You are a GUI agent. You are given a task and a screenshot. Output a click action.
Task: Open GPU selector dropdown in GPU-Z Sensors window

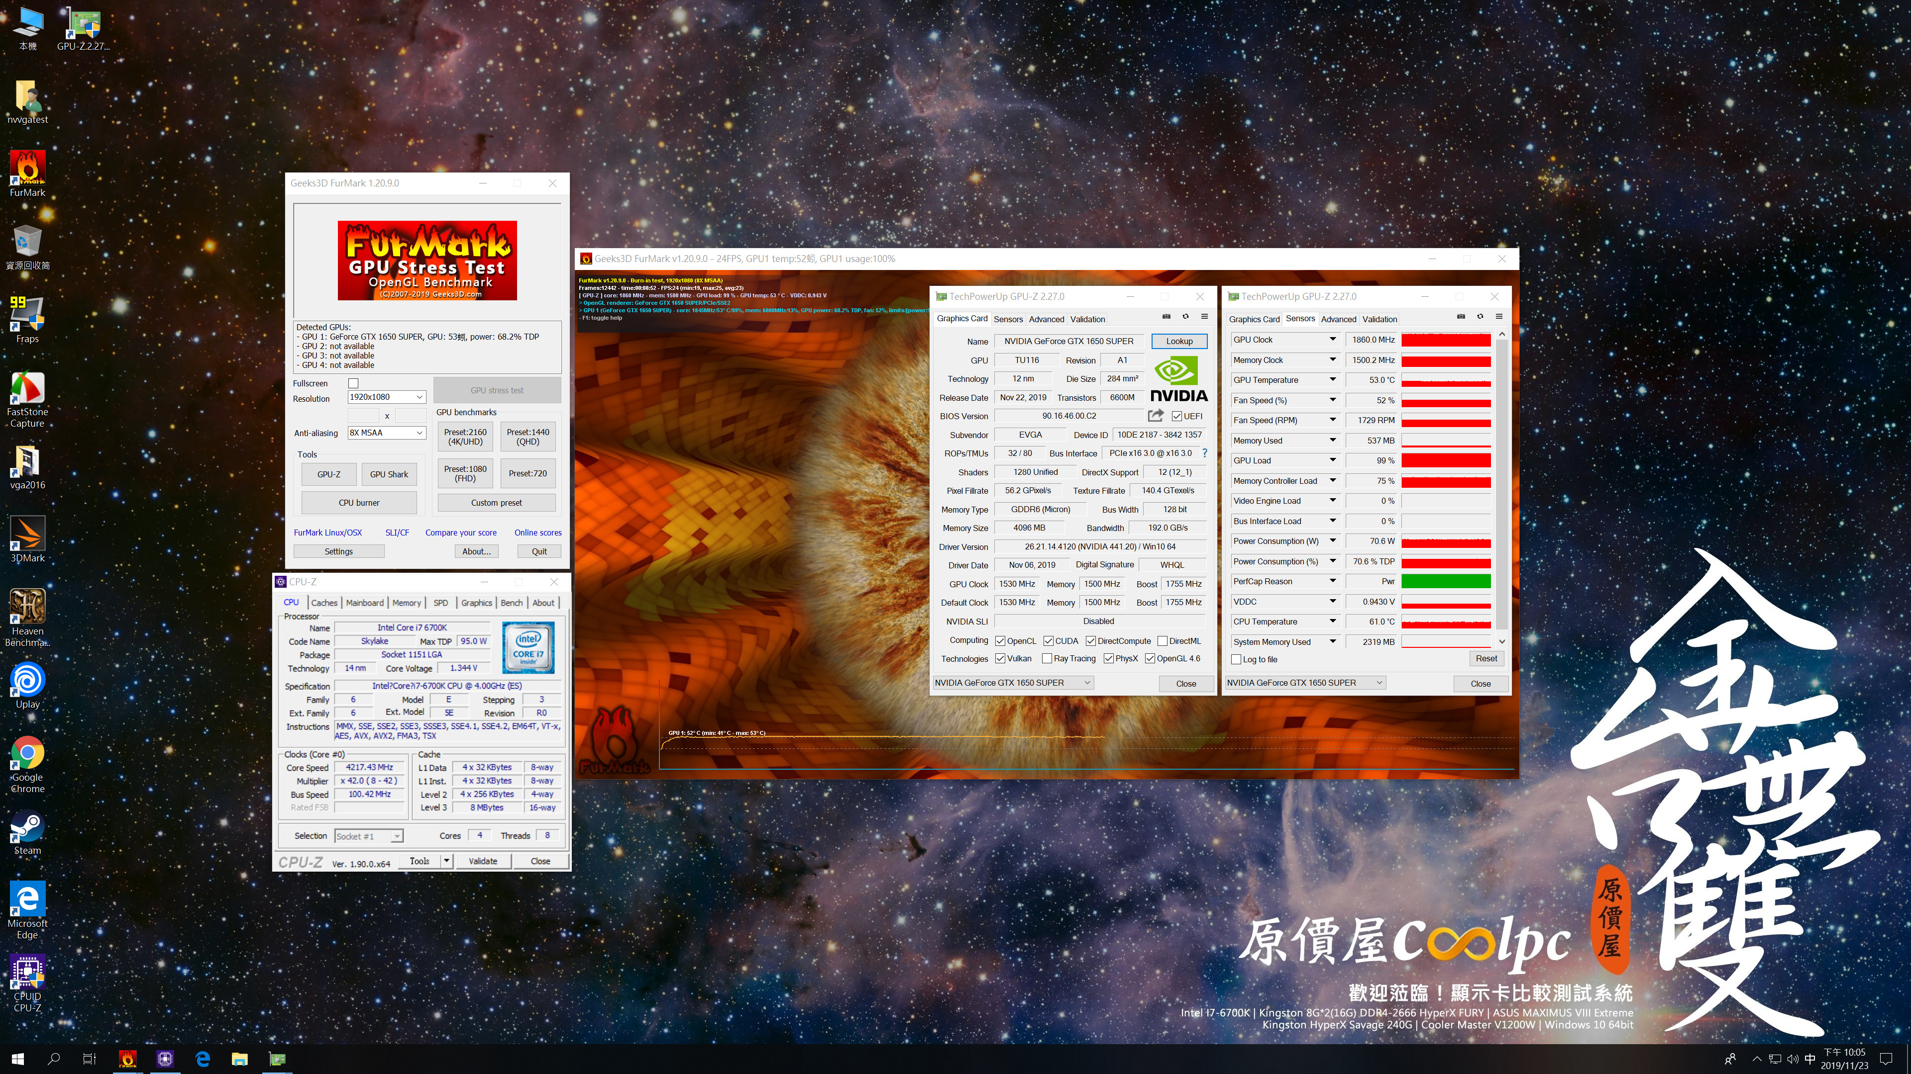pos(1305,683)
